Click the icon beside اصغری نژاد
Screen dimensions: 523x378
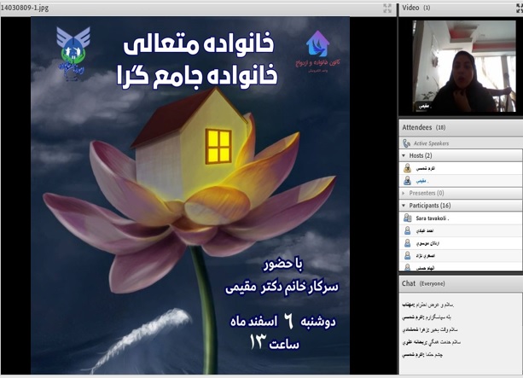tap(407, 256)
